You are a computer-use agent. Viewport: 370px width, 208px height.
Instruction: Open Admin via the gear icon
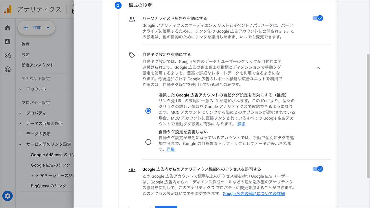click(7, 196)
